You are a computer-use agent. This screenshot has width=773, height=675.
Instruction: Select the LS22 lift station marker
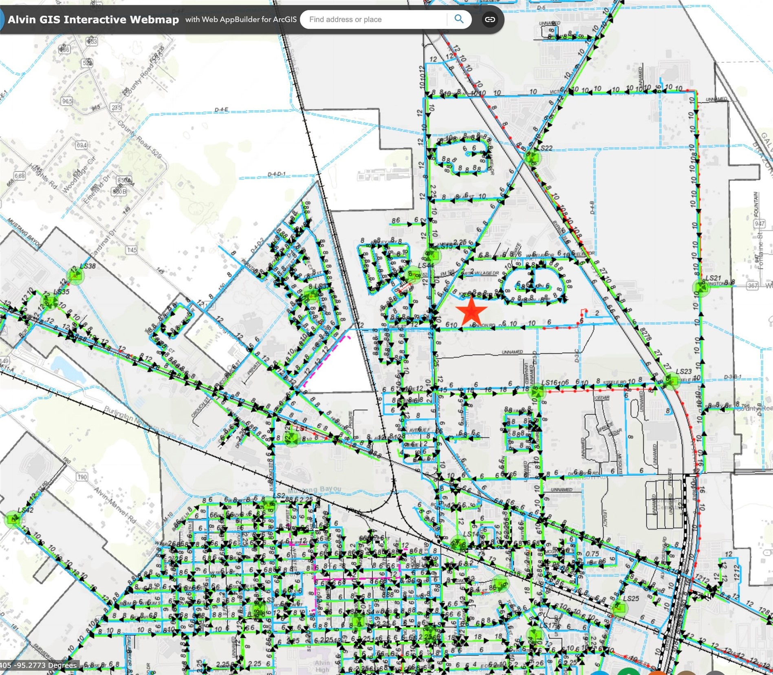532,156
